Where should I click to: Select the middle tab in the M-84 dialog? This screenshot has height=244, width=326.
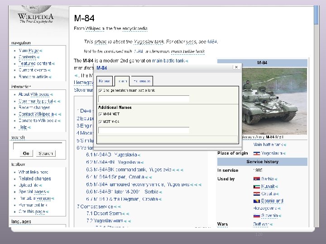[x=122, y=81]
